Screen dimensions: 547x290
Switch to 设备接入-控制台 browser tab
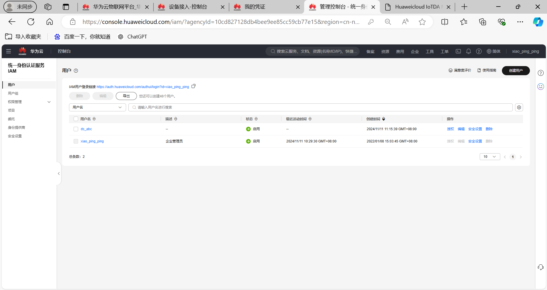188,7
